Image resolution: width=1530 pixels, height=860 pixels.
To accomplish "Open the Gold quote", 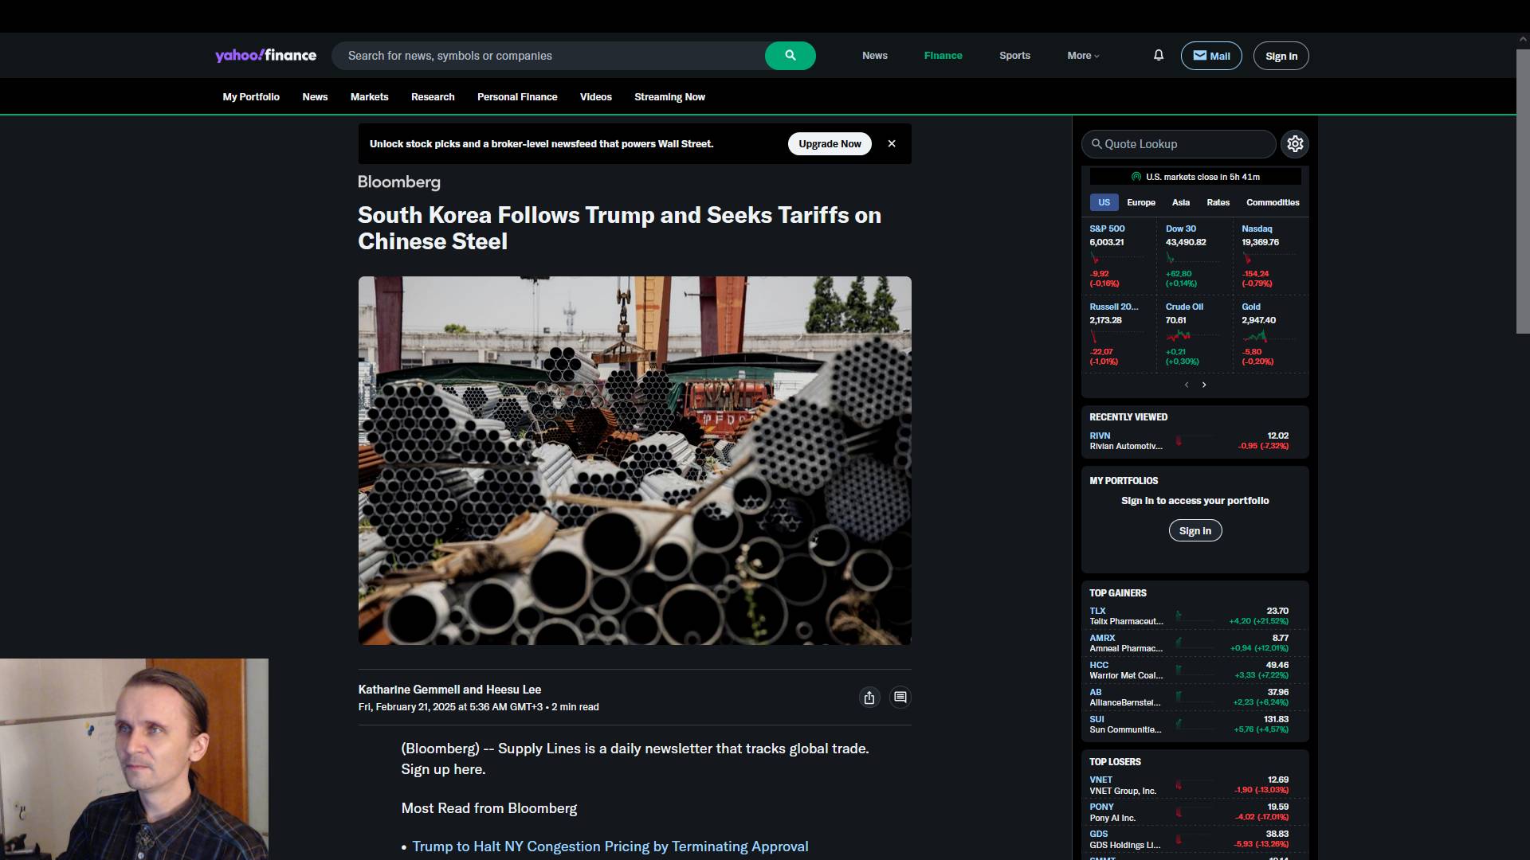I will click(x=1251, y=307).
